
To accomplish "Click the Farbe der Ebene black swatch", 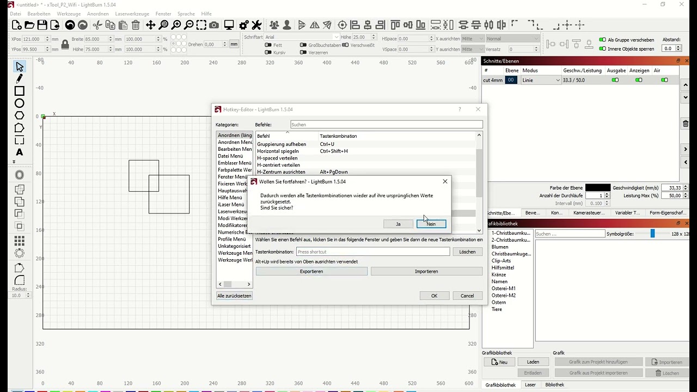I will 598,188.
